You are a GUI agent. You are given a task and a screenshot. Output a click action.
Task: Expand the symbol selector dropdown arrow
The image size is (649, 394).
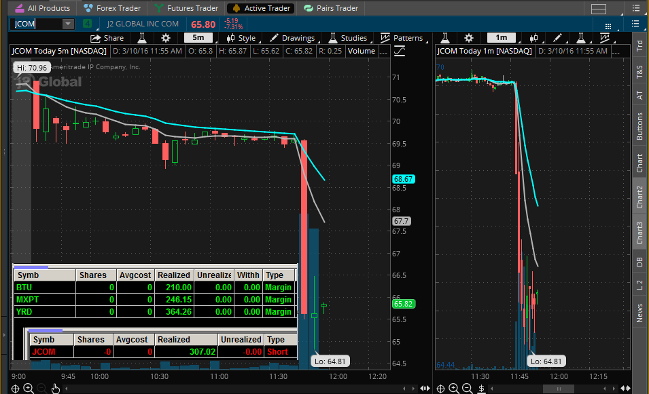tap(68, 24)
